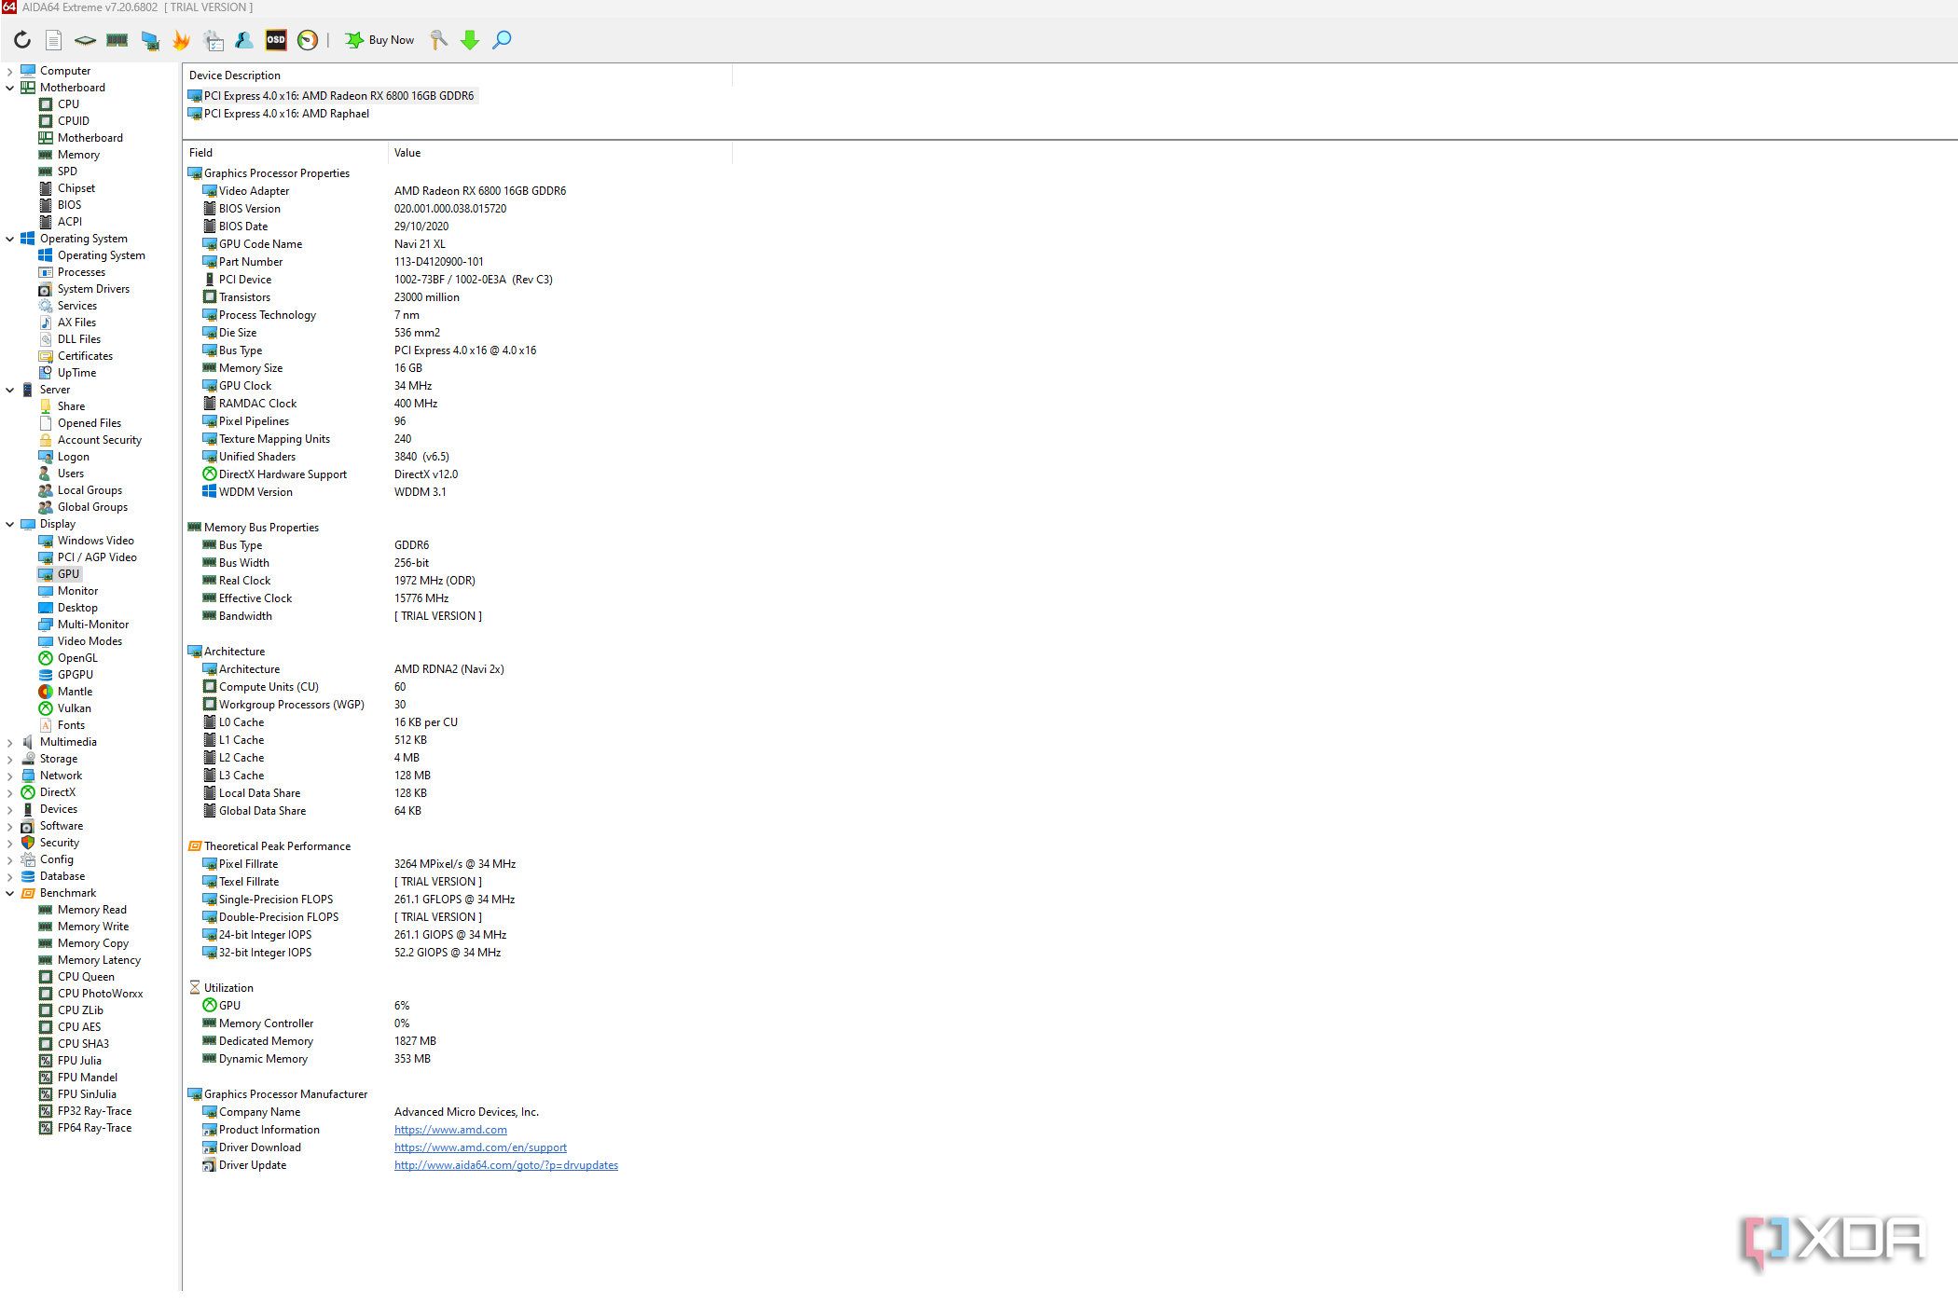This screenshot has height=1305, width=1958.
Task: Select the BIOS tree item
Action: (60, 205)
